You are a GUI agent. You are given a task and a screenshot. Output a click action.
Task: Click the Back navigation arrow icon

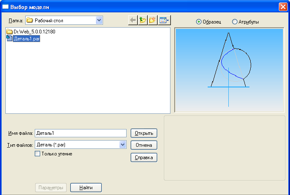pos(133,20)
